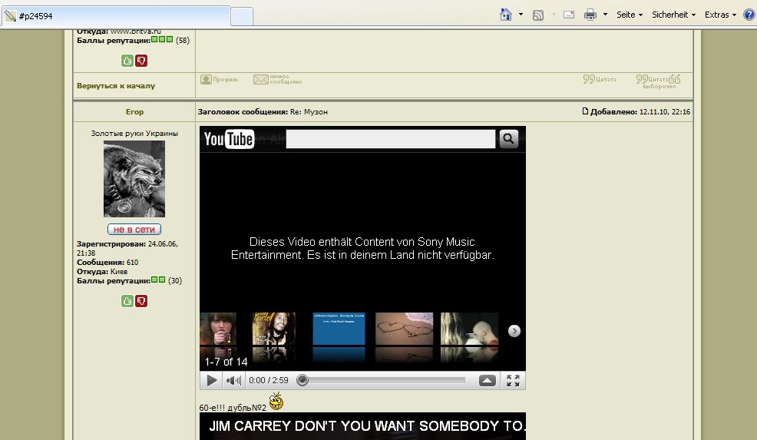Show next related videos with right arrow

click(514, 331)
